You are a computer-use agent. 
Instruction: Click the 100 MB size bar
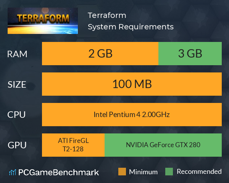132,84
